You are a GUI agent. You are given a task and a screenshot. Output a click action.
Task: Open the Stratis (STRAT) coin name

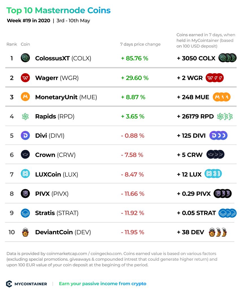57,213
